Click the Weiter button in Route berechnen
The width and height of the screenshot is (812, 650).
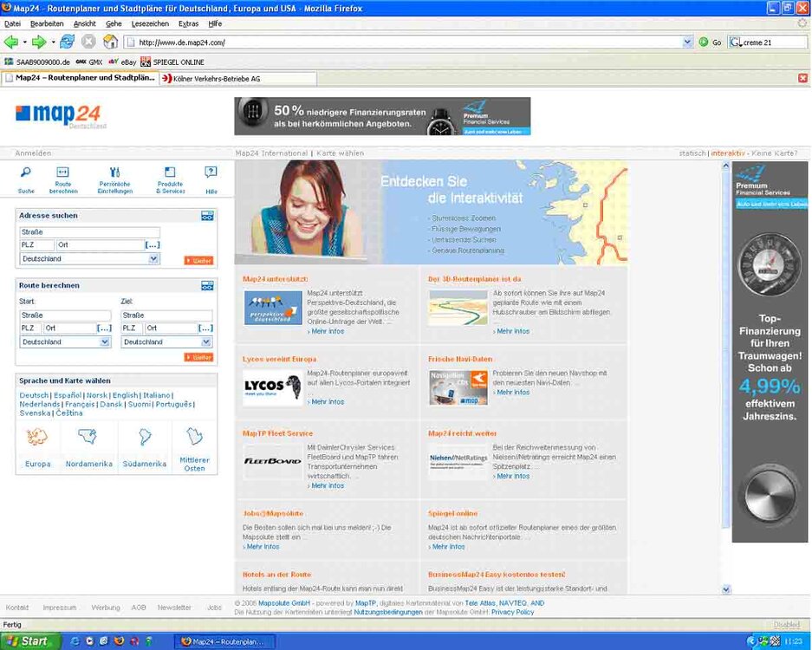tap(198, 357)
